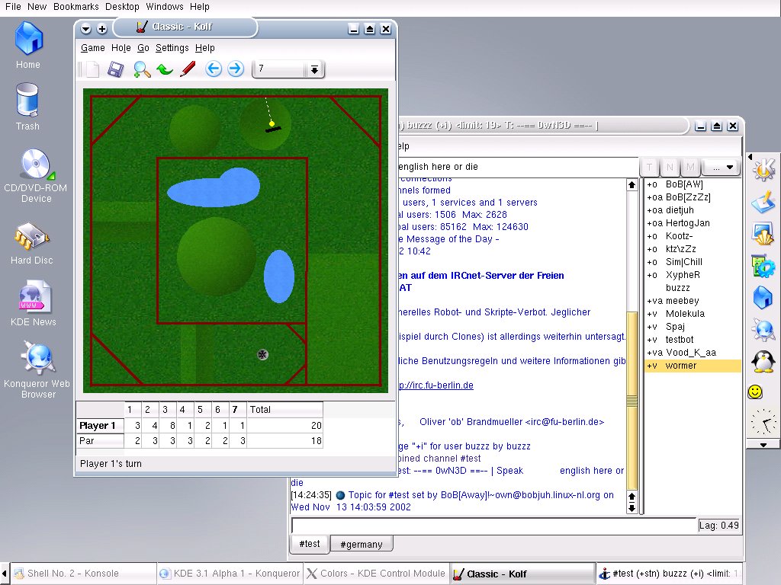Open the K menu in the side panel
781x585 pixels.
763,169
